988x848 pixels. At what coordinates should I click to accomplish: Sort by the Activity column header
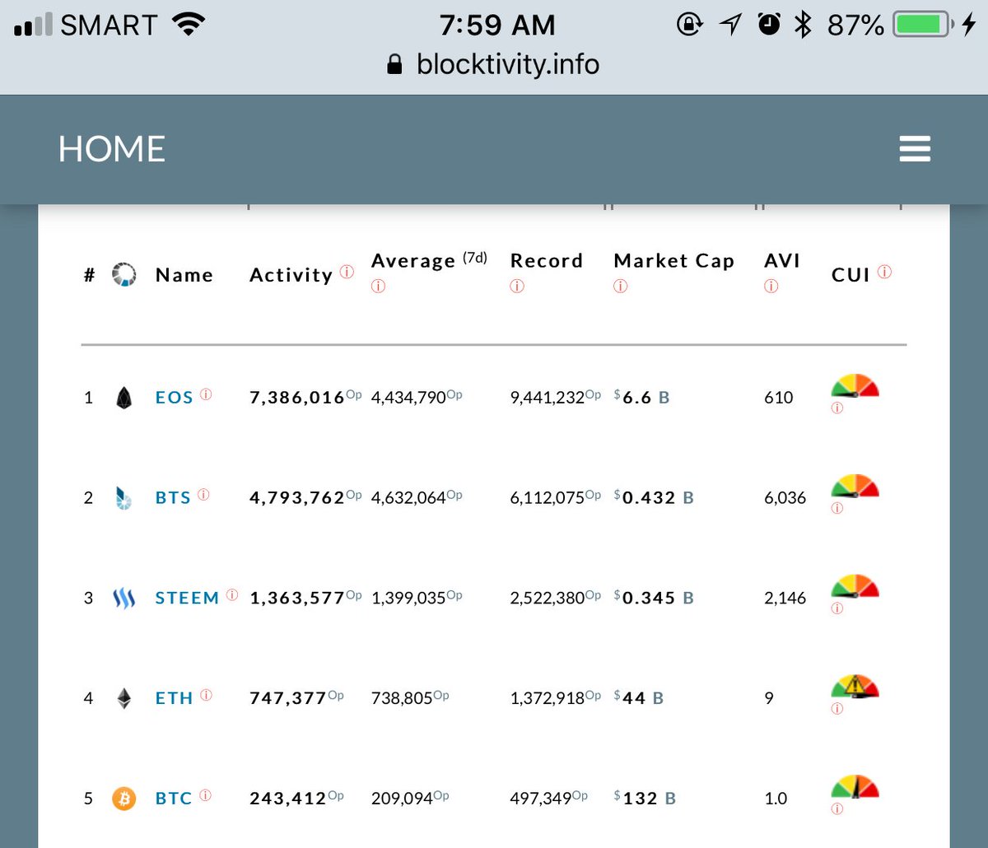(x=291, y=275)
